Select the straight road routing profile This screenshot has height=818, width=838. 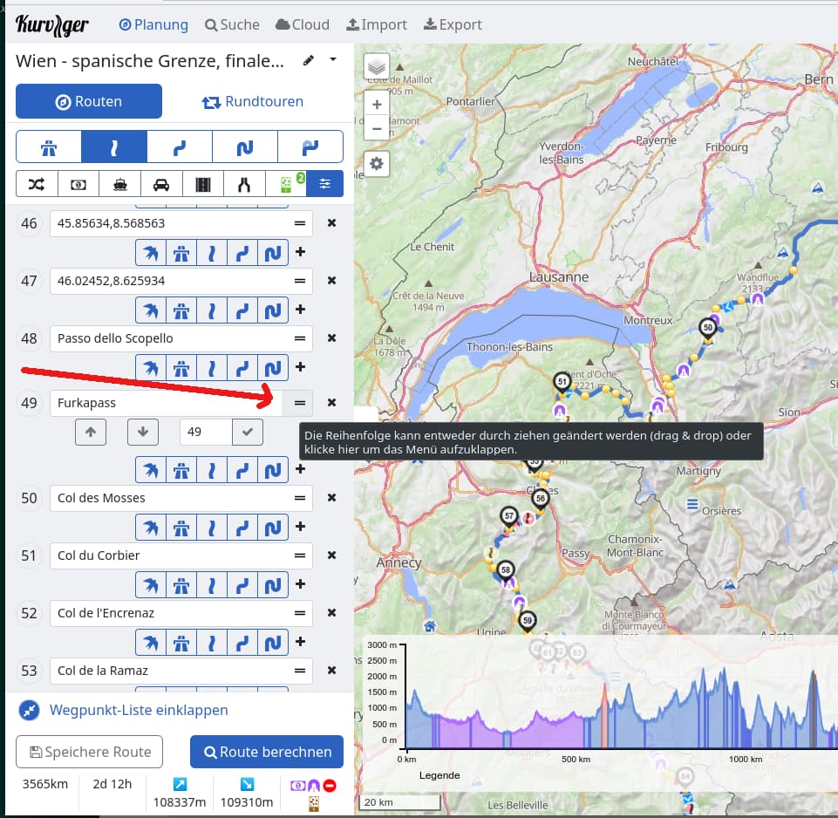point(114,147)
